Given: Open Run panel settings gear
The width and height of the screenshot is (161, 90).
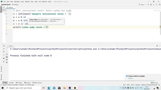Looking at the screenshot, I should pos(157,46).
